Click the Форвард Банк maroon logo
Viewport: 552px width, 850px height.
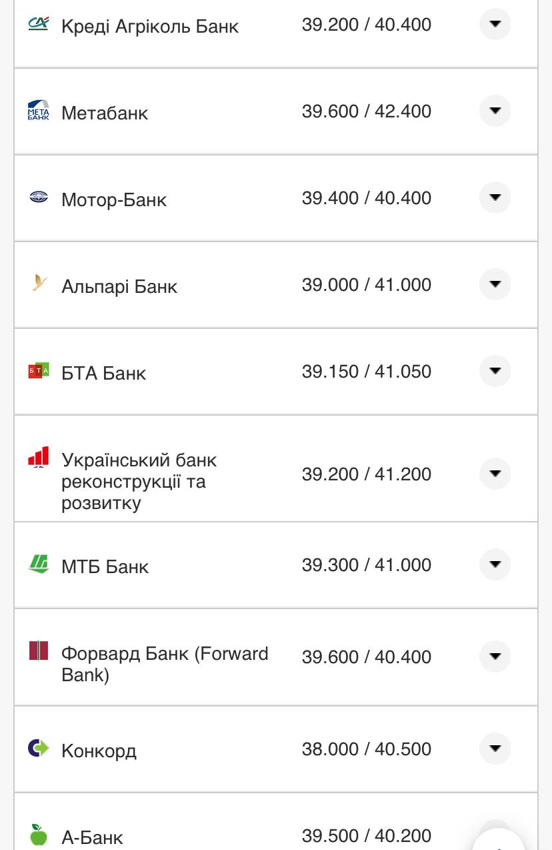point(38,651)
